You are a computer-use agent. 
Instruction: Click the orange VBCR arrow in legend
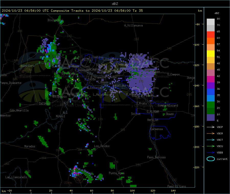point(211,133)
